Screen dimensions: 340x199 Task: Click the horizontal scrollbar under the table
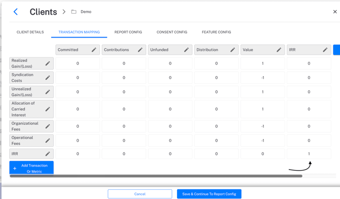coord(156,176)
